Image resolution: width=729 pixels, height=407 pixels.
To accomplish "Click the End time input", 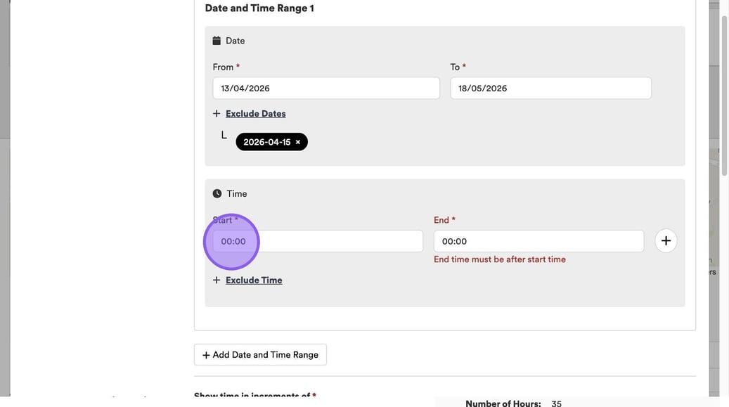I will 538,241.
